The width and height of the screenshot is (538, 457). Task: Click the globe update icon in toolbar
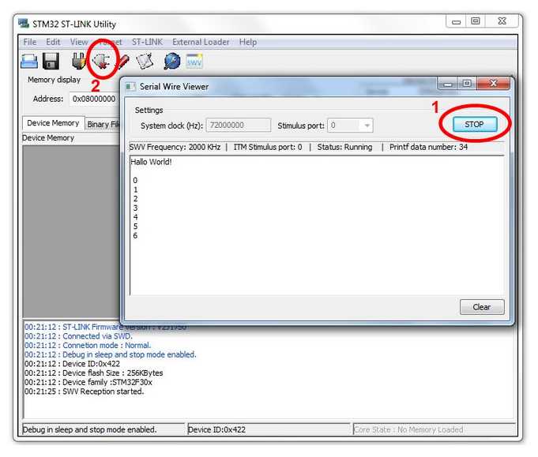tap(172, 62)
